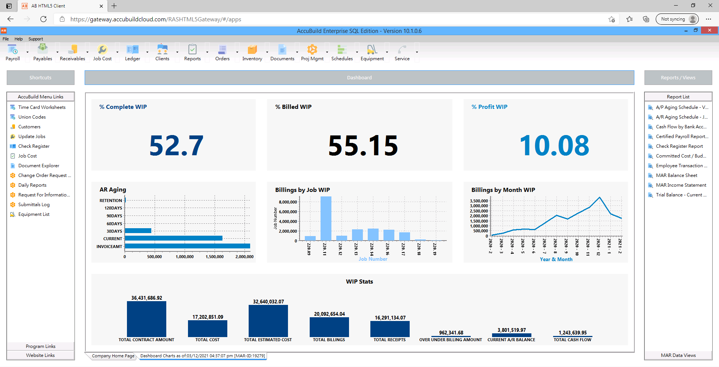Expand the Payroll dropdown arrow
Image resolution: width=719 pixels, height=367 pixels.
(27, 52)
